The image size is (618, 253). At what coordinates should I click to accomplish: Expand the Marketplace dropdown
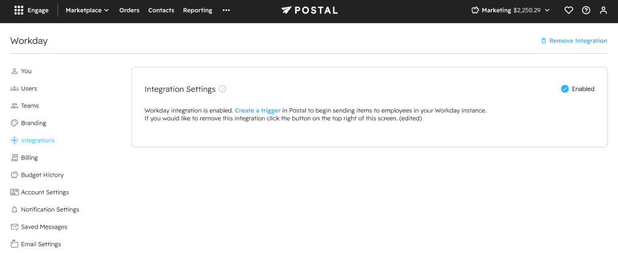[87, 10]
